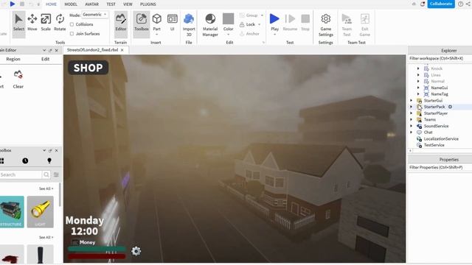Switch to the MODEL ribbon tab
472x265 pixels.
pyautogui.click(x=71, y=4)
